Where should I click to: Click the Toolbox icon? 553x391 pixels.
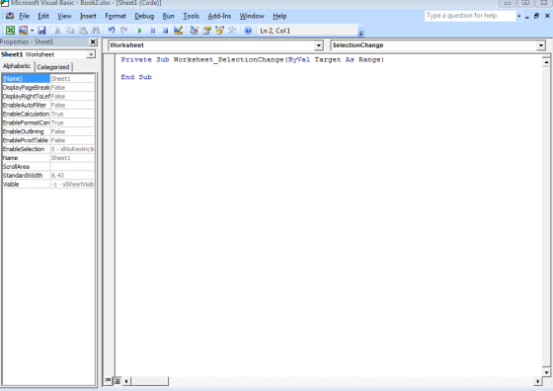point(232,31)
